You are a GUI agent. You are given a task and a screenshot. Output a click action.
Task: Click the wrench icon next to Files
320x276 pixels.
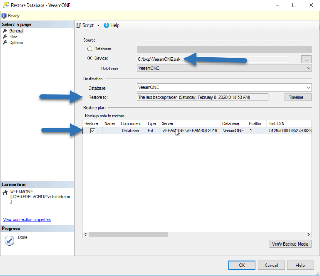click(5, 37)
